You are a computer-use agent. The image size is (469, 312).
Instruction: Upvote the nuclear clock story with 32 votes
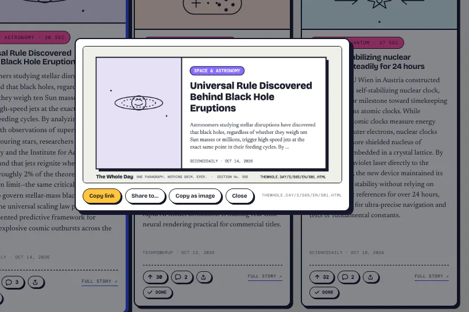pos(321,277)
